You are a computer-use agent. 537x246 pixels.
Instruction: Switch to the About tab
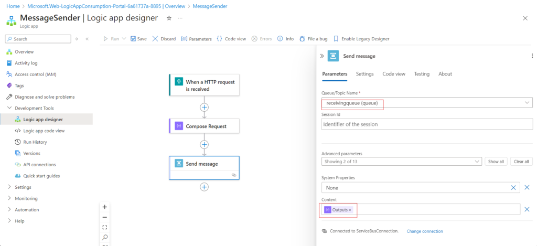[x=445, y=73]
